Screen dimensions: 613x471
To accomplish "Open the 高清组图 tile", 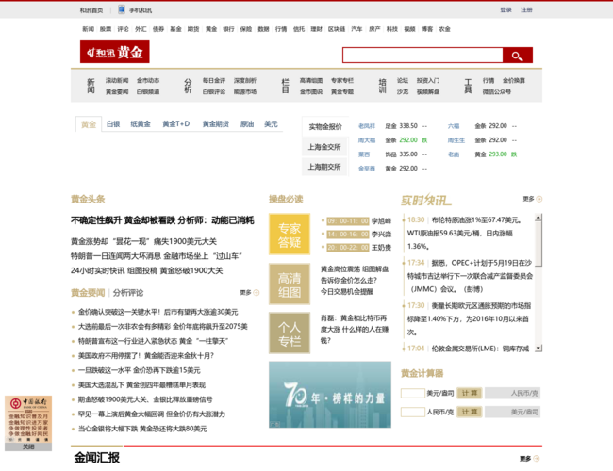I will 290,284.
